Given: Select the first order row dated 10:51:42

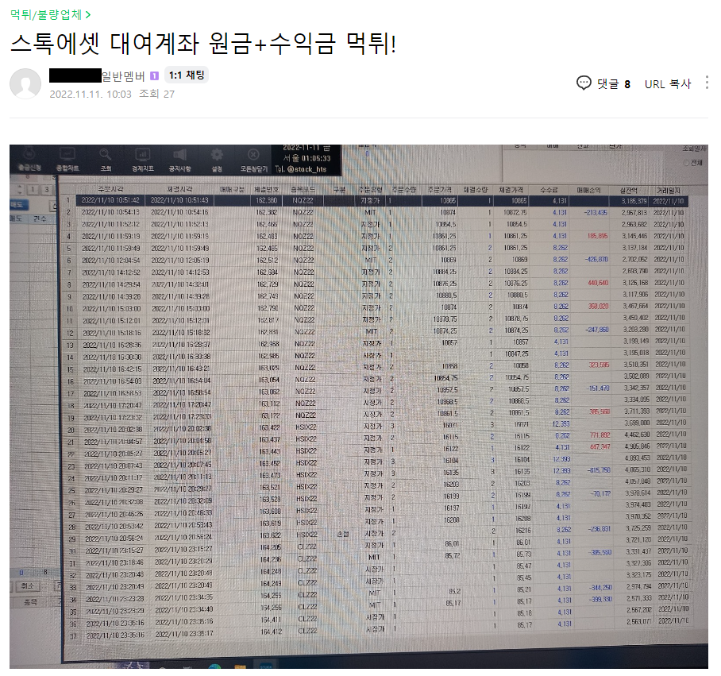Looking at the screenshot, I should pyautogui.click(x=111, y=201).
